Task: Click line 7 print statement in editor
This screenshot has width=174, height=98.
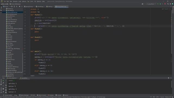Action: pos(81,26)
